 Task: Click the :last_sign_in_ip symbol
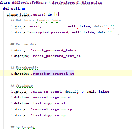(x=48, y=115)
